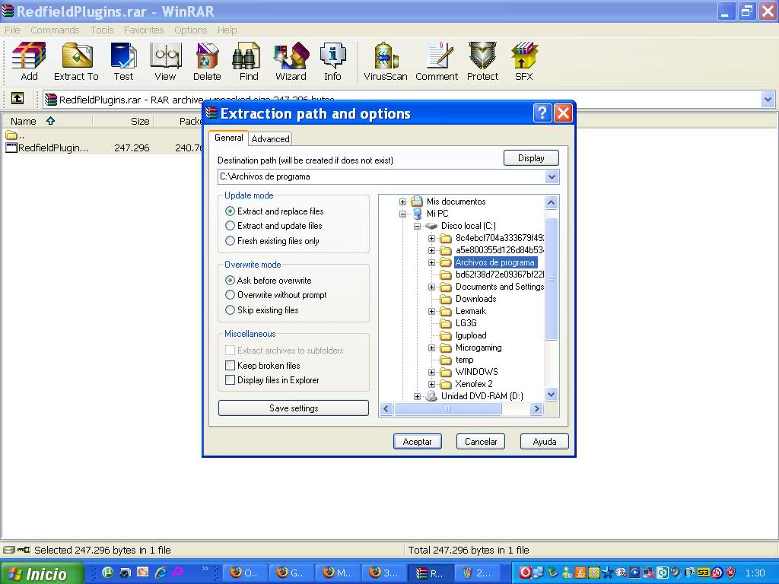This screenshot has width=779, height=584.
Task: Click the WinRAR taskbar button
Action: click(431, 573)
